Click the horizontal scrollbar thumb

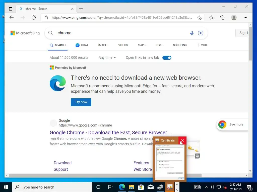tap(105, 175)
